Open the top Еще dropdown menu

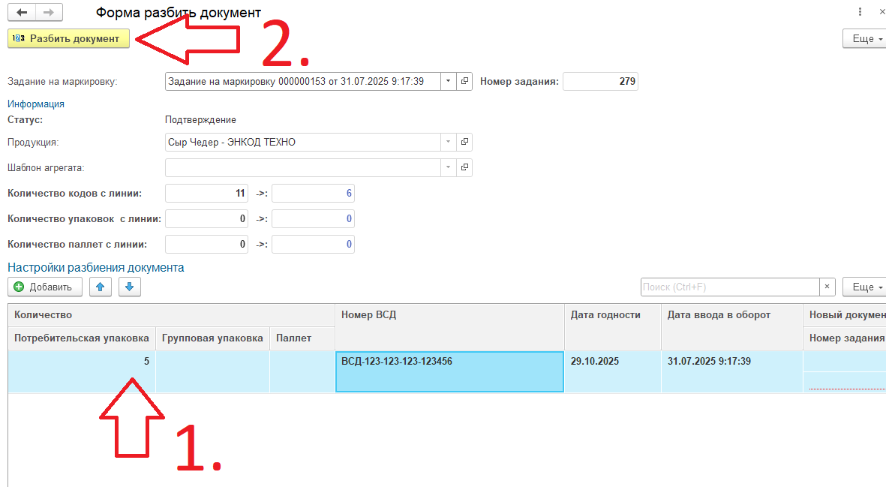pyautogui.click(x=866, y=39)
